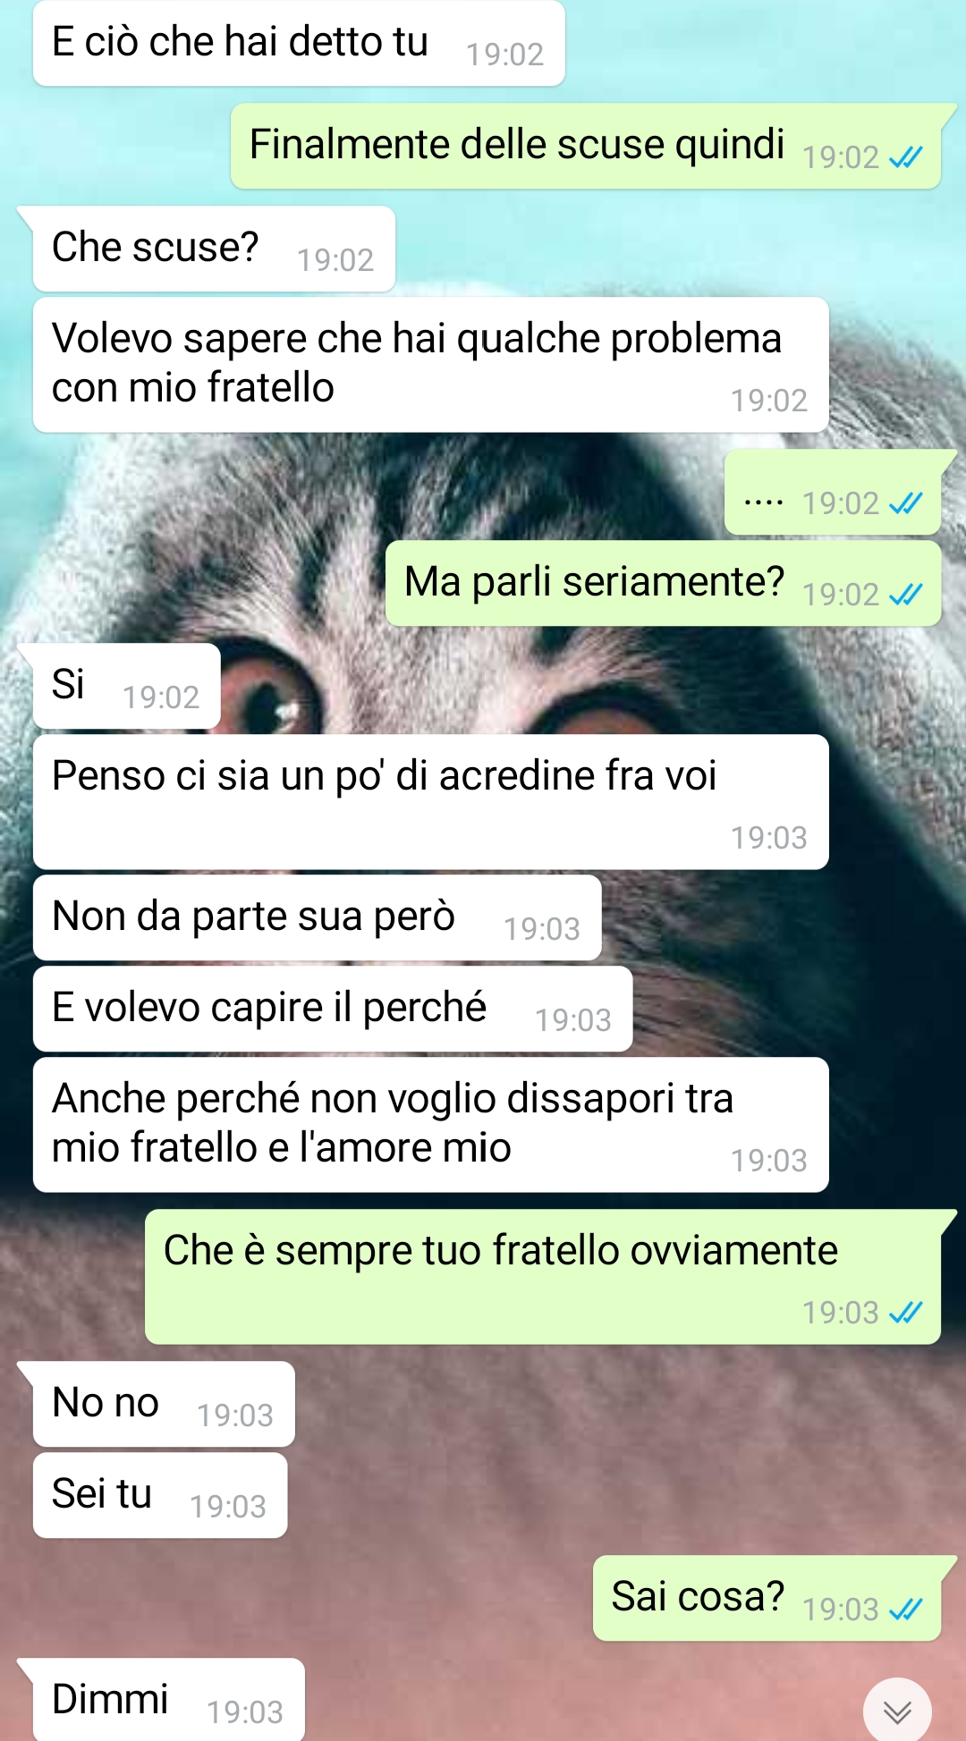Tap the scroll-to-bottom chevron button
The height and width of the screenshot is (1741, 966).
point(897,1711)
